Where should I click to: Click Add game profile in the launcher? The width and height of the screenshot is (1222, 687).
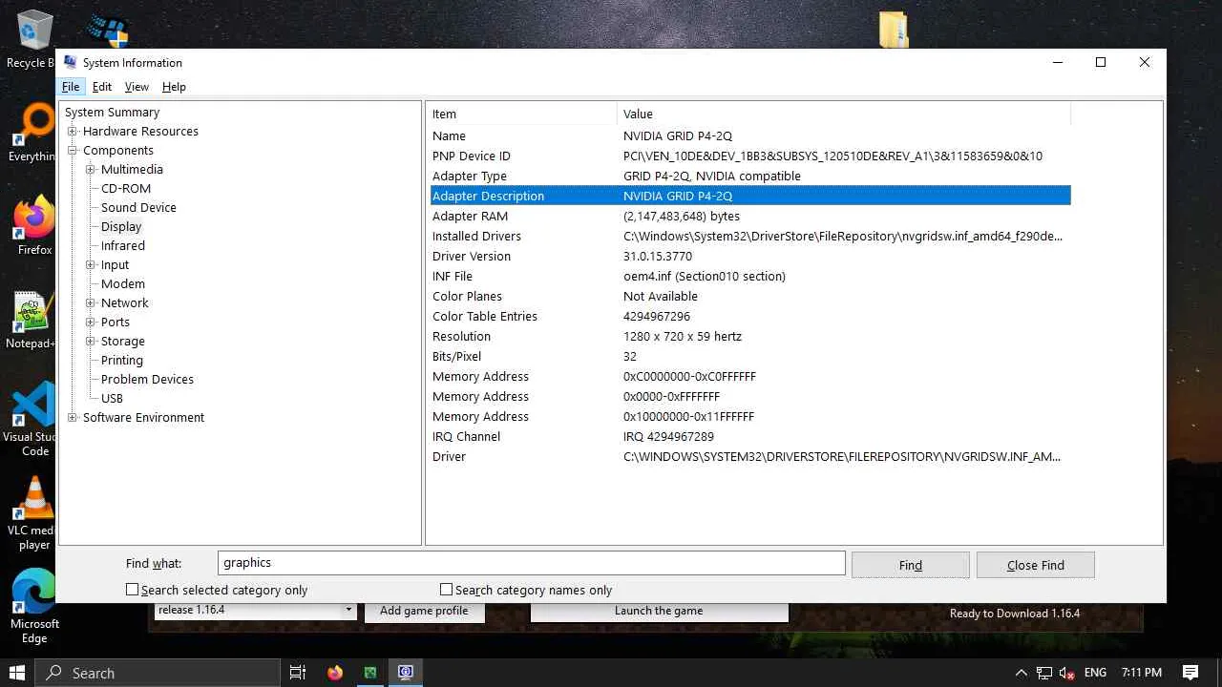424,611
